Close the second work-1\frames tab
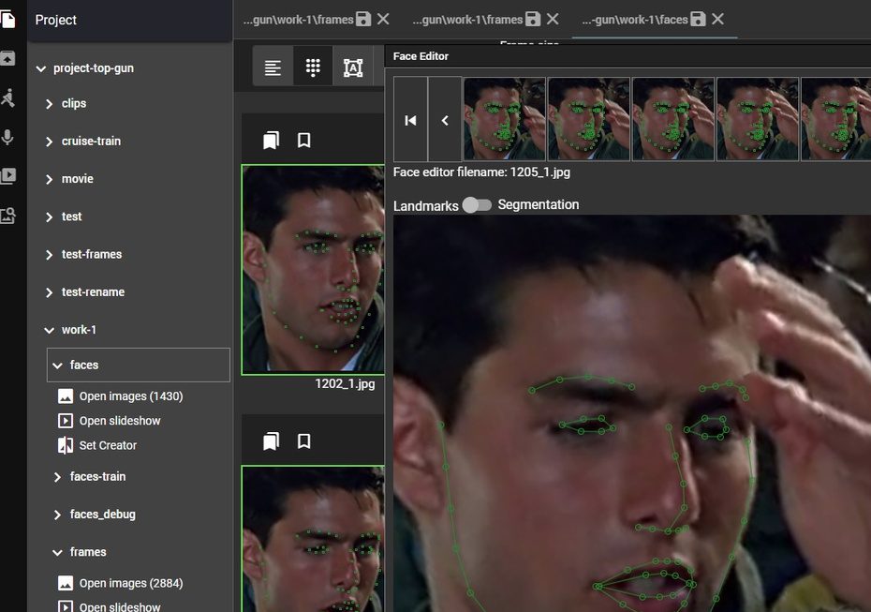 (553, 19)
